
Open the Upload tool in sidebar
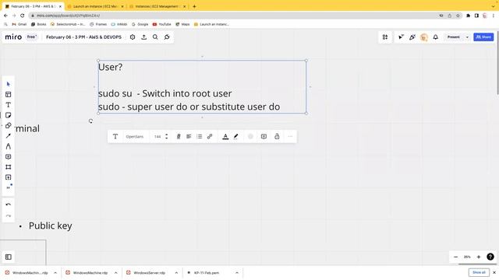(9, 177)
